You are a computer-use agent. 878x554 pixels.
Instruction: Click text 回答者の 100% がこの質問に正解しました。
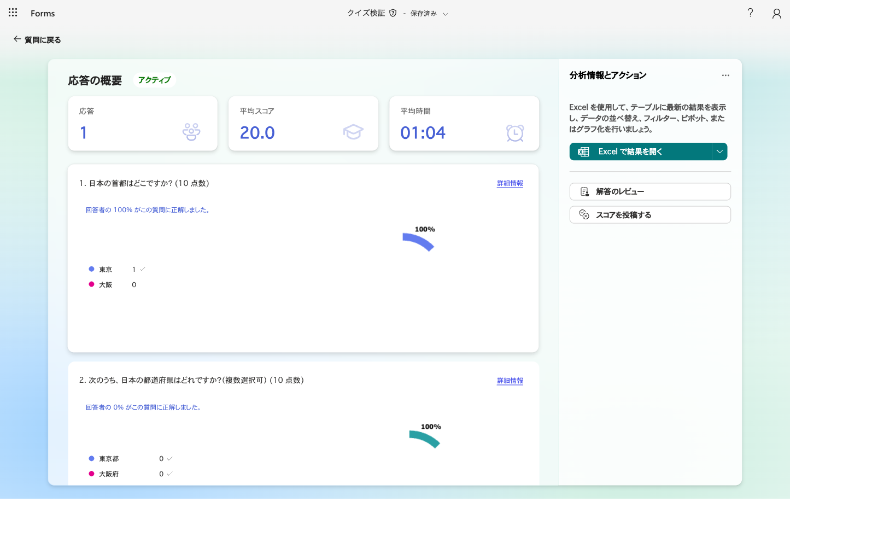click(x=148, y=210)
